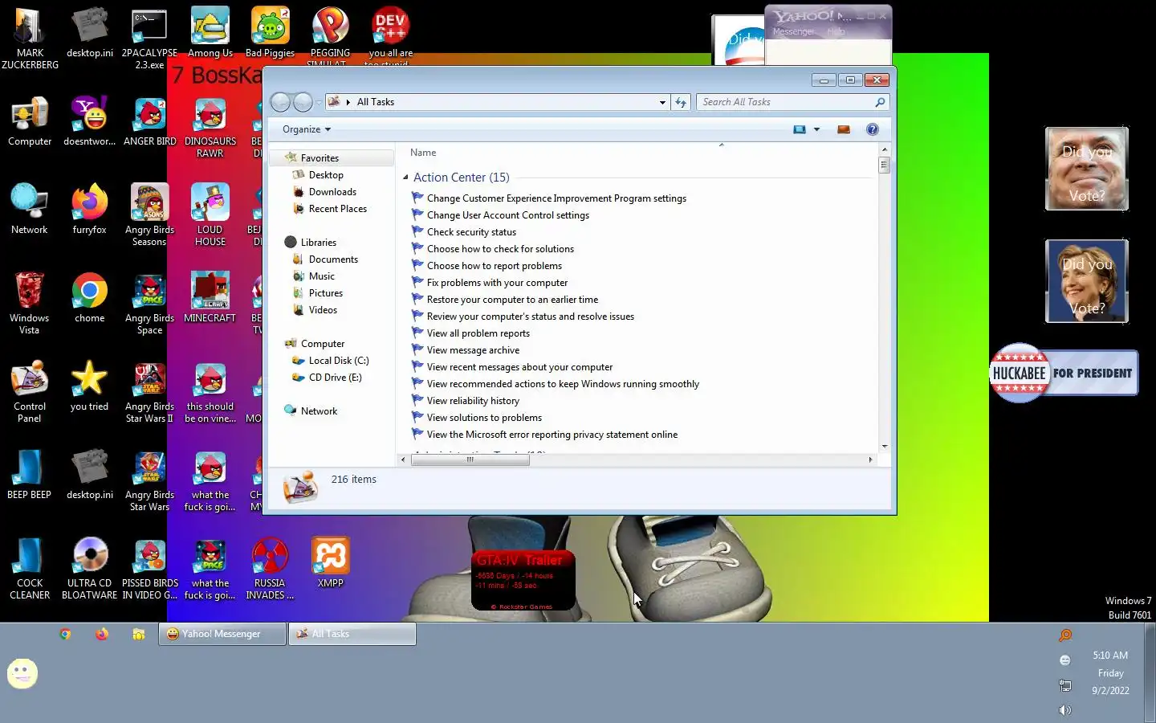Open Bad Piggies desktop icon
Viewport: 1156px width, 723px height.
tap(270, 34)
